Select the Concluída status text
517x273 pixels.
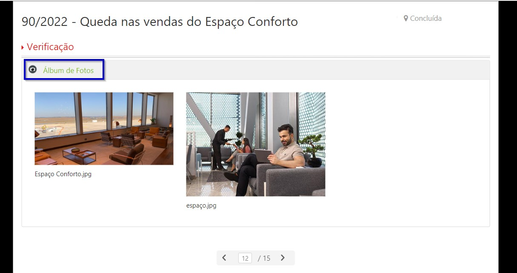[x=426, y=18]
